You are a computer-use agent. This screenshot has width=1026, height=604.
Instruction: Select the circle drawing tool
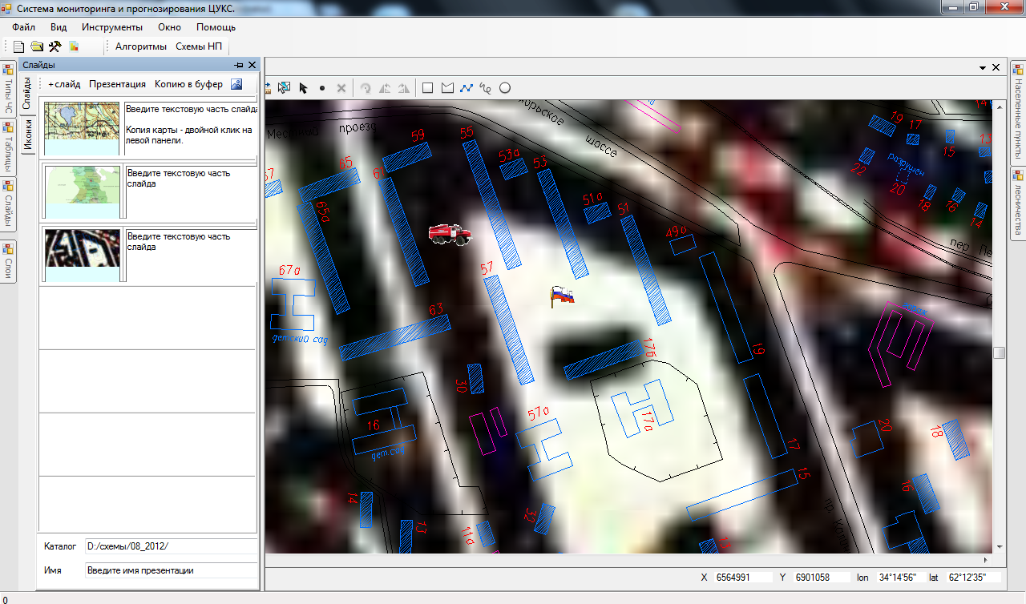click(505, 88)
